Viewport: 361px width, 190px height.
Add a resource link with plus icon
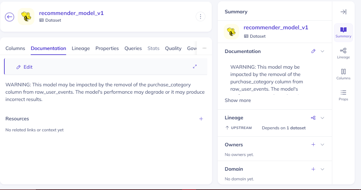201,119
